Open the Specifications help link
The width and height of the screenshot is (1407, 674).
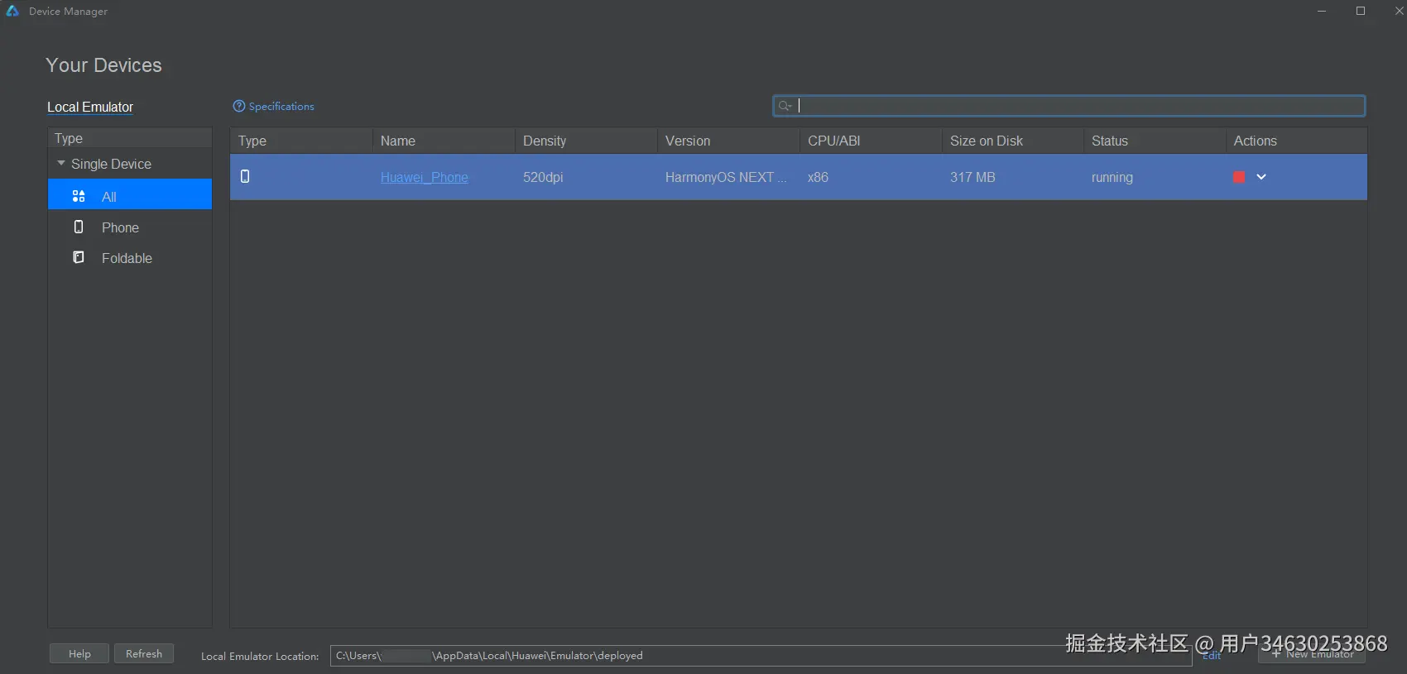(281, 106)
